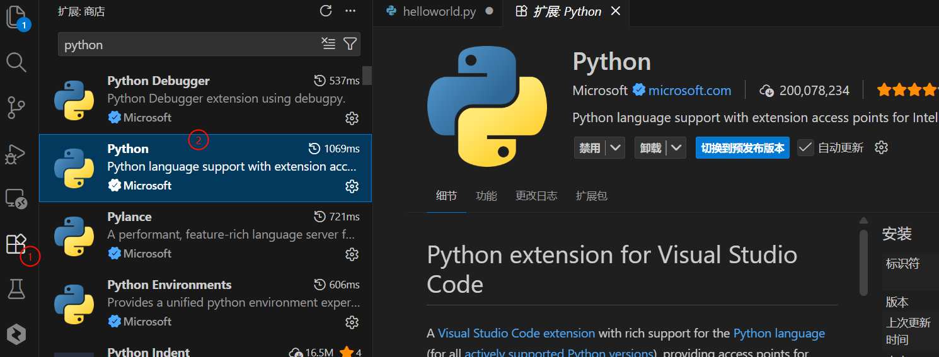Click the bottom activity bar extension icon
939x357 pixels.
click(16, 334)
